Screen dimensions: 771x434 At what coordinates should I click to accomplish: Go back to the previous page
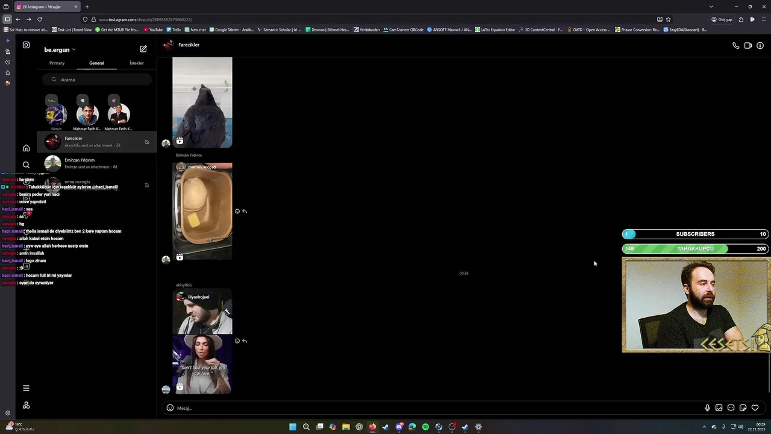click(18, 19)
